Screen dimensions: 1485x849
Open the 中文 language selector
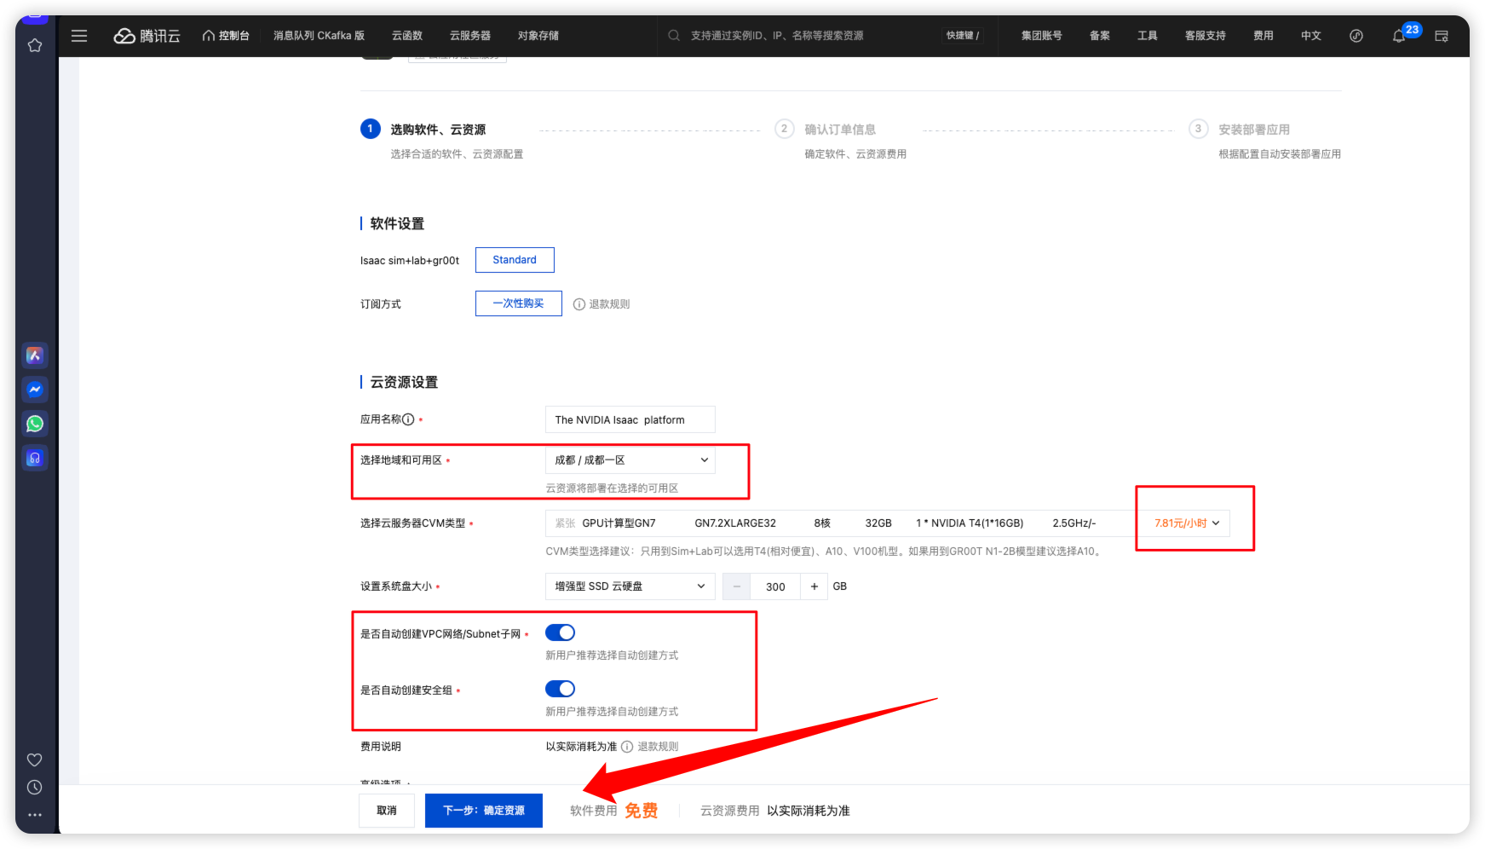pyautogui.click(x=1310, y=36)
